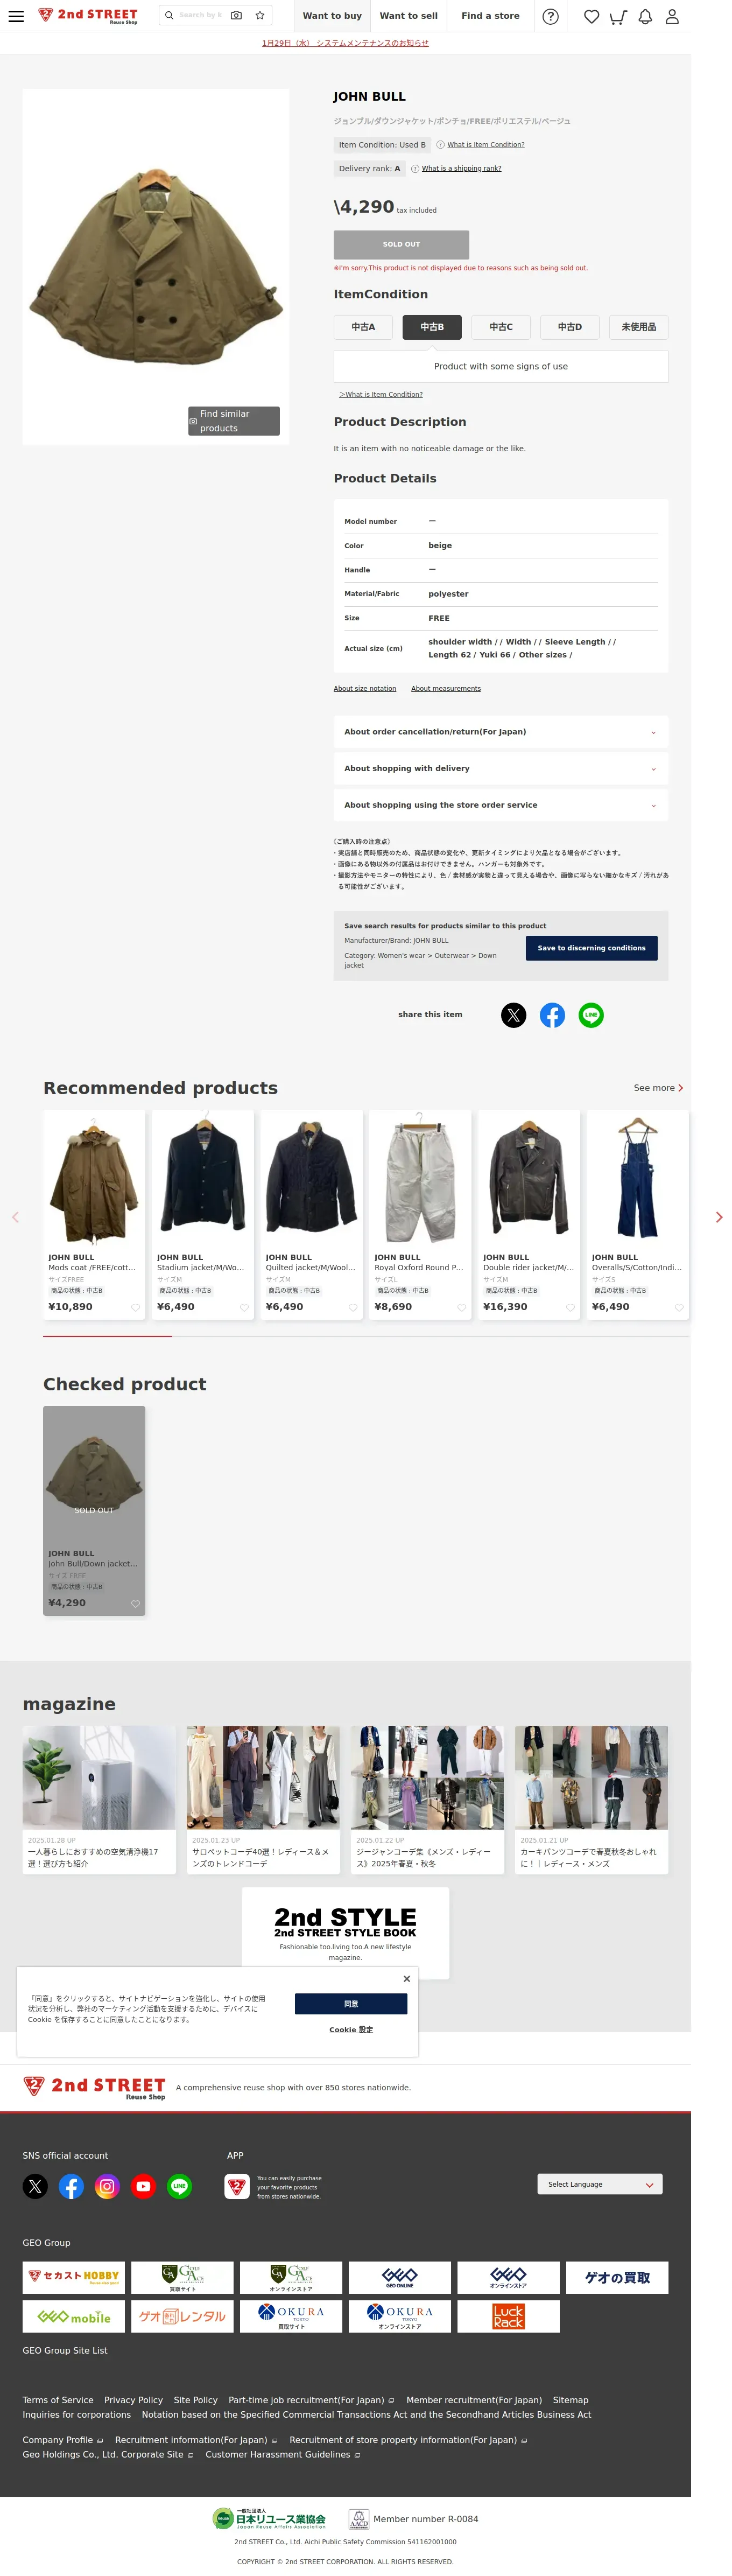
Task: Open the help question mark icon
Action: (x=550, y=16)
